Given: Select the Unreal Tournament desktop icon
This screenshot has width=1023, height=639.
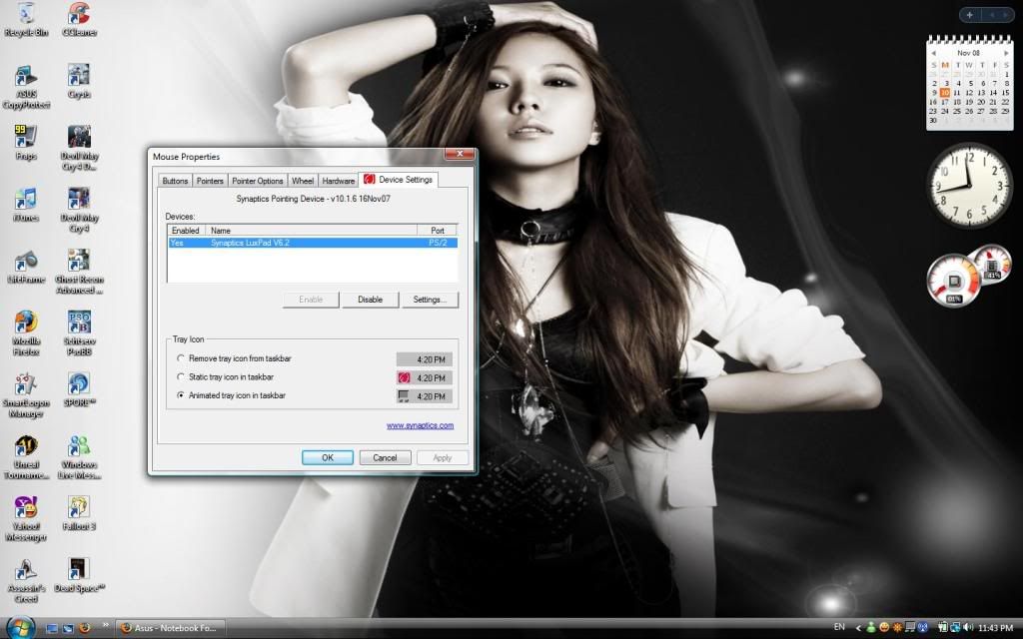Looking at the screenshot, I should coord(26,456).
